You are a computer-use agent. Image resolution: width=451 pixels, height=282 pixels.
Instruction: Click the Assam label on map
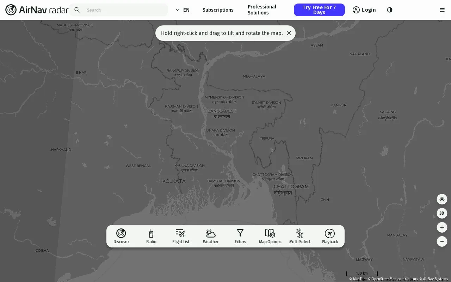click(317, 45)
